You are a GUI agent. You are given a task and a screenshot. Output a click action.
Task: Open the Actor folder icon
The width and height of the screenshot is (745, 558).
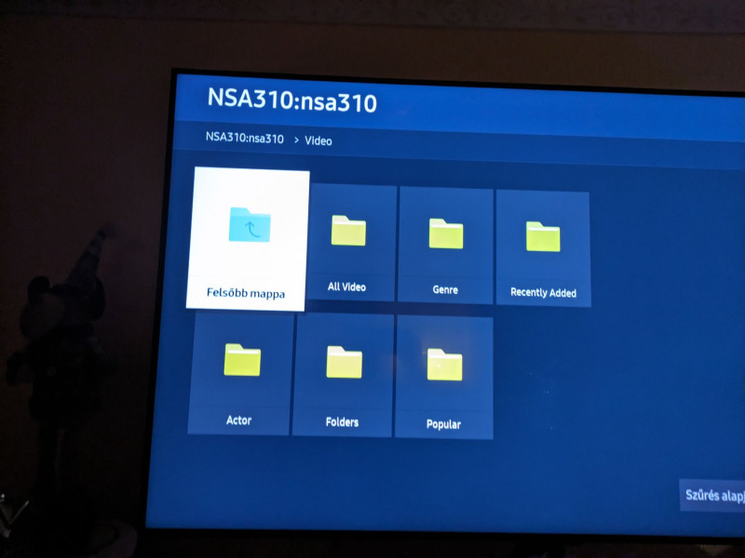click(x=242, y=360)
